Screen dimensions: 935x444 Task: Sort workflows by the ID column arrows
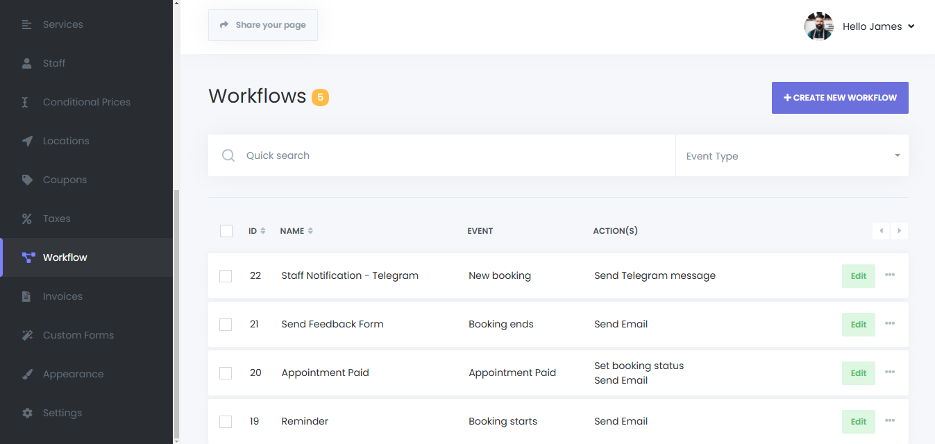(x=263, y=231)
